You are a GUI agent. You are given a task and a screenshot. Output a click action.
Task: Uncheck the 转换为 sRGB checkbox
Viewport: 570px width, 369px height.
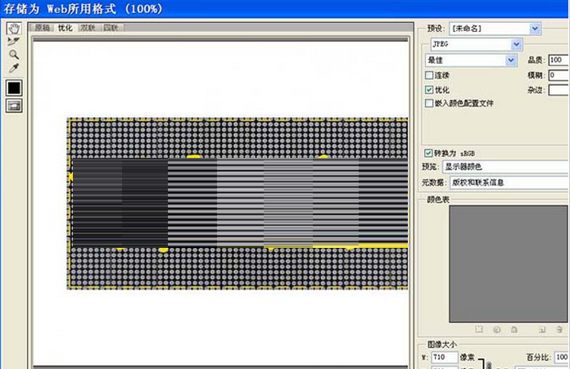[x=428, y=153]
